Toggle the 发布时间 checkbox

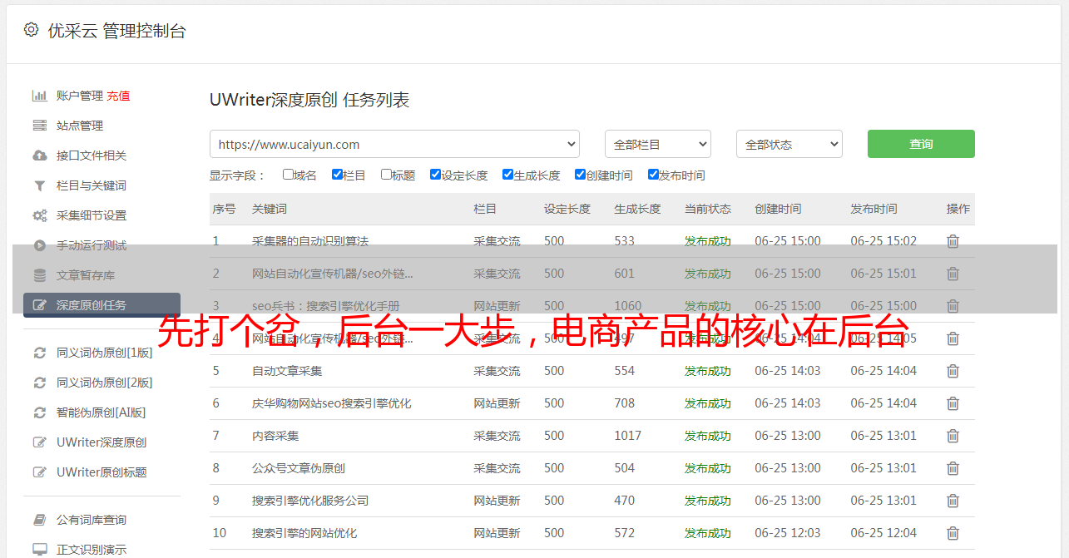tap(653, 175)
